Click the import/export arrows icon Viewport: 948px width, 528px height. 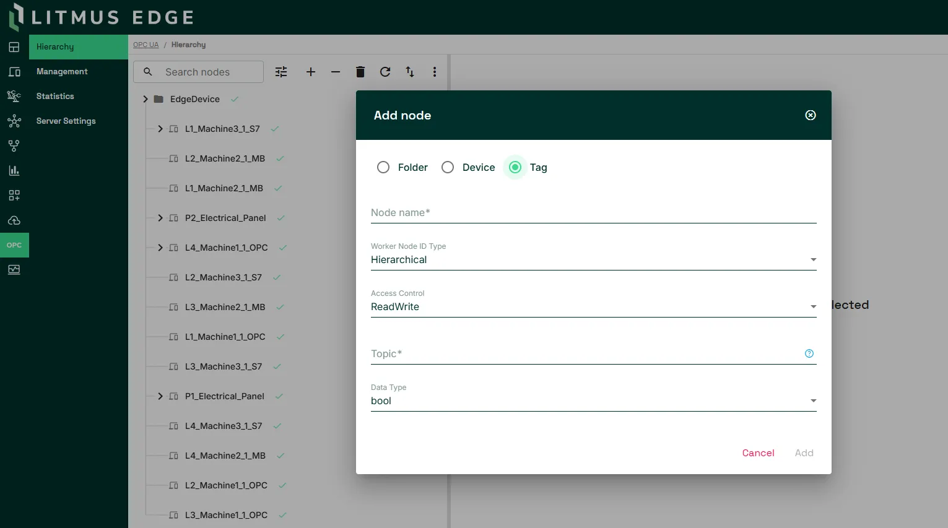point(410,72)
